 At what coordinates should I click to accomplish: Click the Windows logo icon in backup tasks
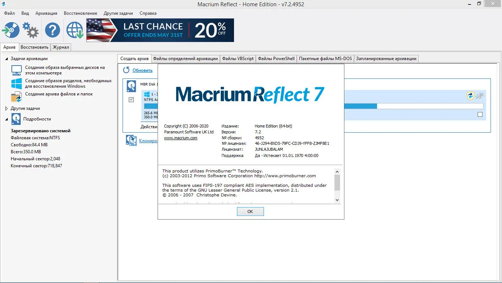(x=17, y=83)
